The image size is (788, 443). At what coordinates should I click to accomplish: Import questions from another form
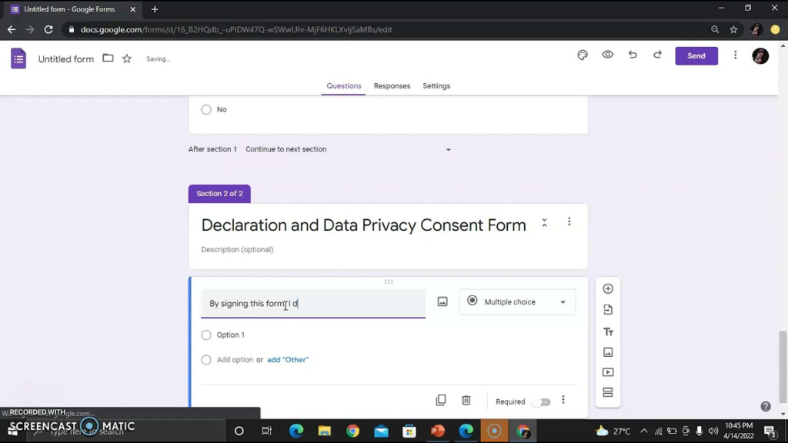[608, 310]
